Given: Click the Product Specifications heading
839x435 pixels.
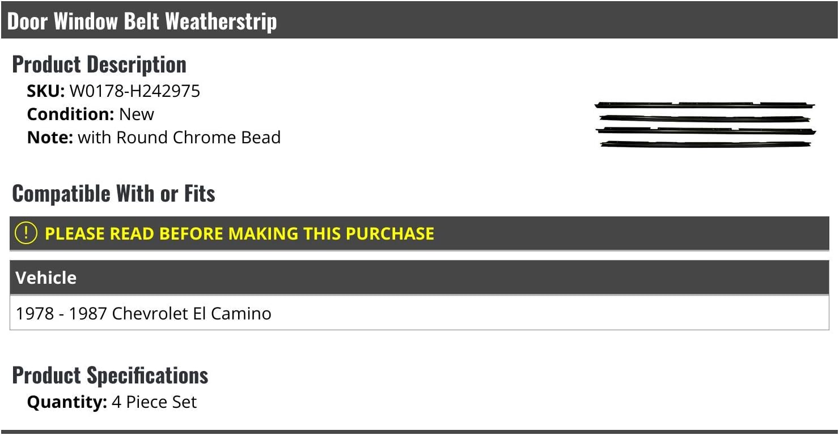Looking at the screenshot, I should pos(110,376).
